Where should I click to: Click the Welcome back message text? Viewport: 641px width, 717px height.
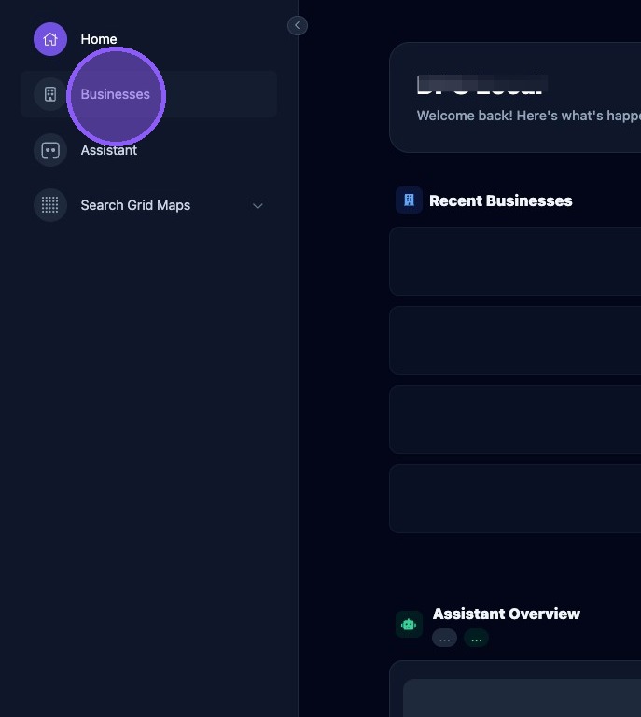(528, 116)
